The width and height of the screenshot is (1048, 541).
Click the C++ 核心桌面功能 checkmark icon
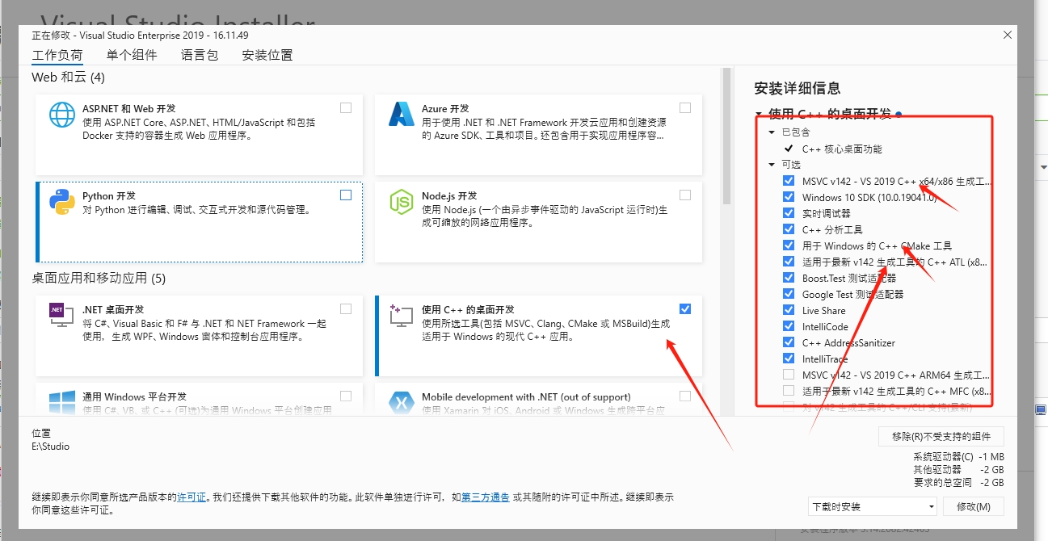pyautogui.click(x=789, y=149)
